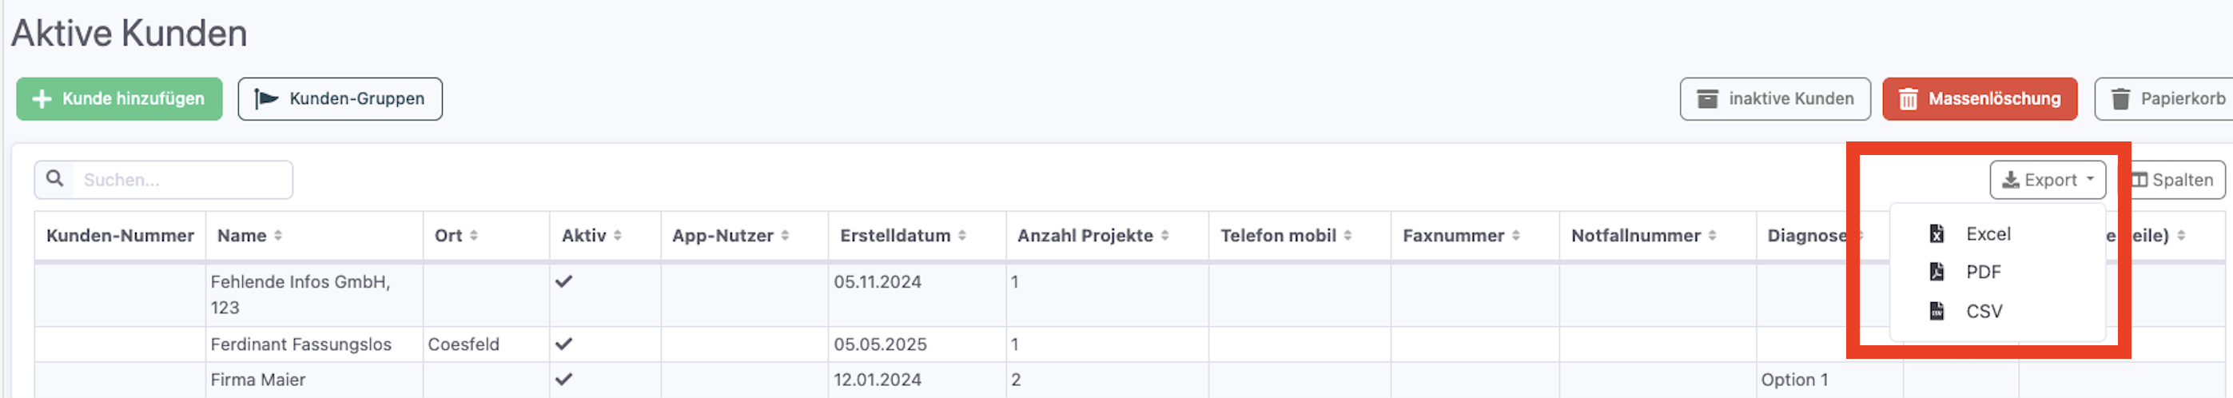The height and width of the screenshot is (398, 2233).
Task: Click Aktiv checkmark for Fehlende Infos GmbH
Action: click(x=563, y=282)
